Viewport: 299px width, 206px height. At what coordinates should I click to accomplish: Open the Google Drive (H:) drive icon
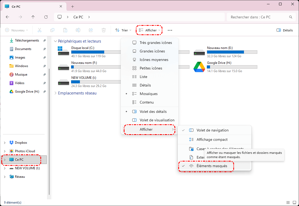click(199, 67)
